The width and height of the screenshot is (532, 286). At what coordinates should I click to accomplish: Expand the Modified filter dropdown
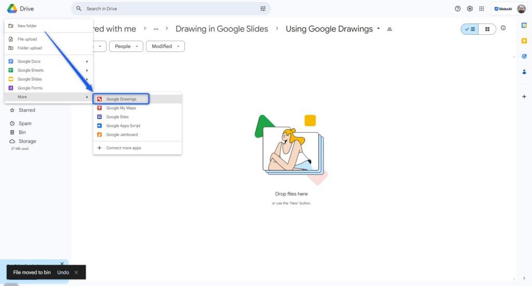pyautogui.click(x=165, y=46)
